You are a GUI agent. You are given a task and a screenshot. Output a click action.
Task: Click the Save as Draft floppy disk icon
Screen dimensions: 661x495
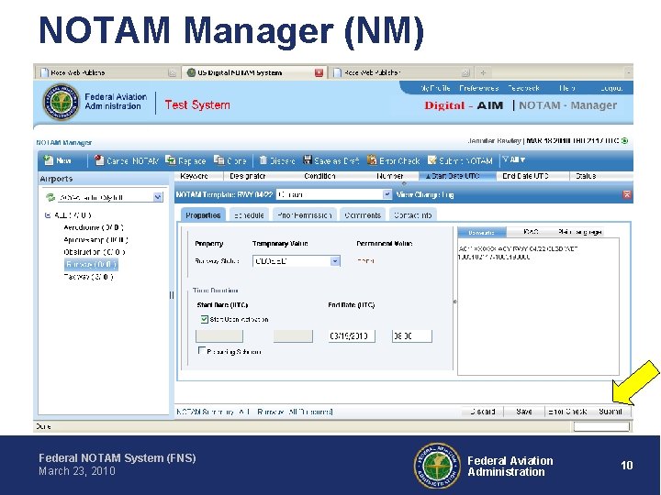point(308,160)
